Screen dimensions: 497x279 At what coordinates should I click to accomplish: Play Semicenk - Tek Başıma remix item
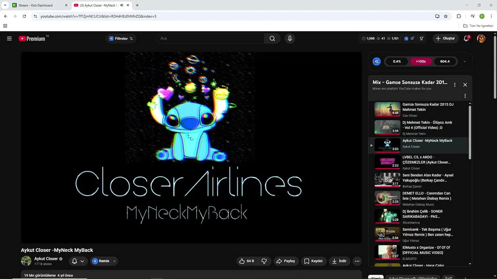419,235
